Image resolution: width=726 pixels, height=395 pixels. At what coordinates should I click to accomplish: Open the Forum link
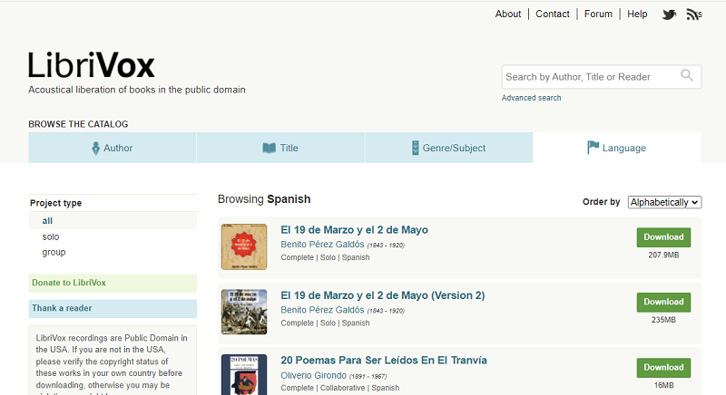(598, 14)
